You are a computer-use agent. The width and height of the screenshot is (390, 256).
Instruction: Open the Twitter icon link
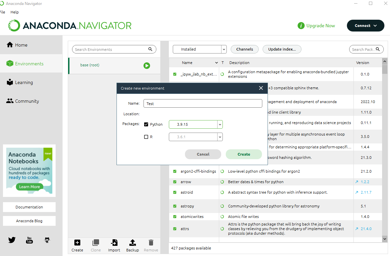[x=12, y=240]
